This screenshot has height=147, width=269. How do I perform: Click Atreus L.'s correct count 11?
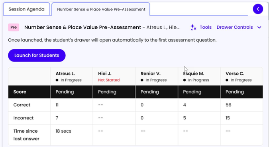coord(57,105)
